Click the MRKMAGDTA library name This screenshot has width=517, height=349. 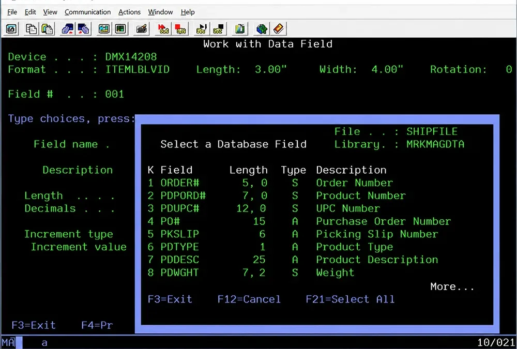point(435,144)
